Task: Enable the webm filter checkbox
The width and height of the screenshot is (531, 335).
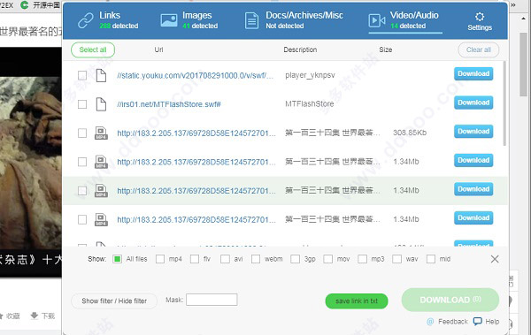Action: point(256,259)
